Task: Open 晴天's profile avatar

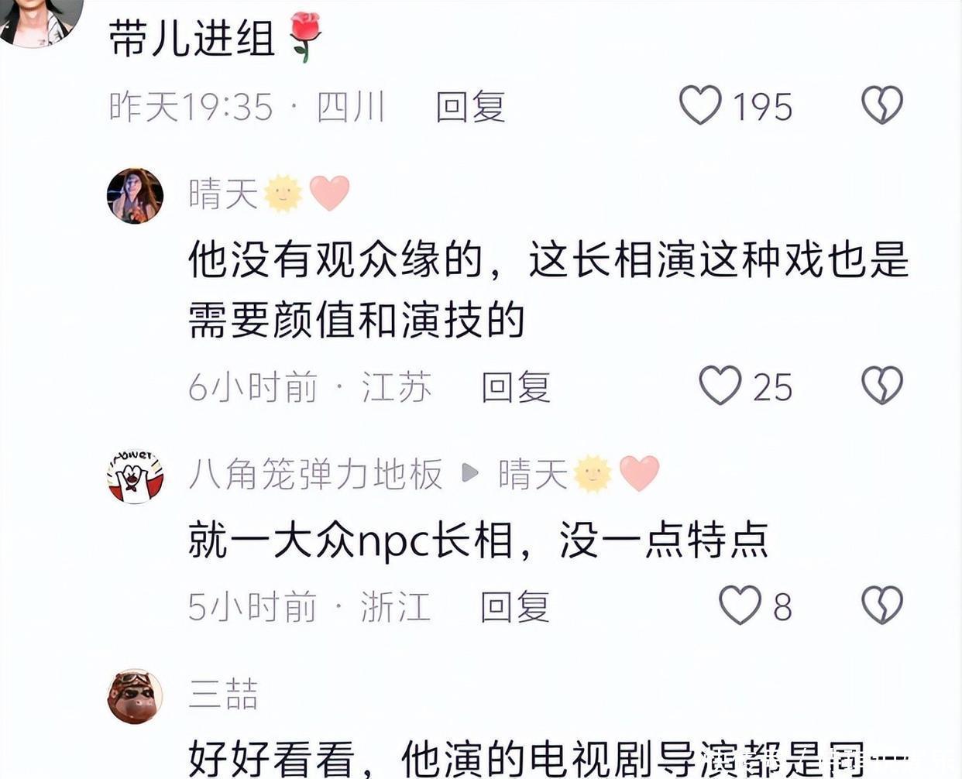Action: 135,196
